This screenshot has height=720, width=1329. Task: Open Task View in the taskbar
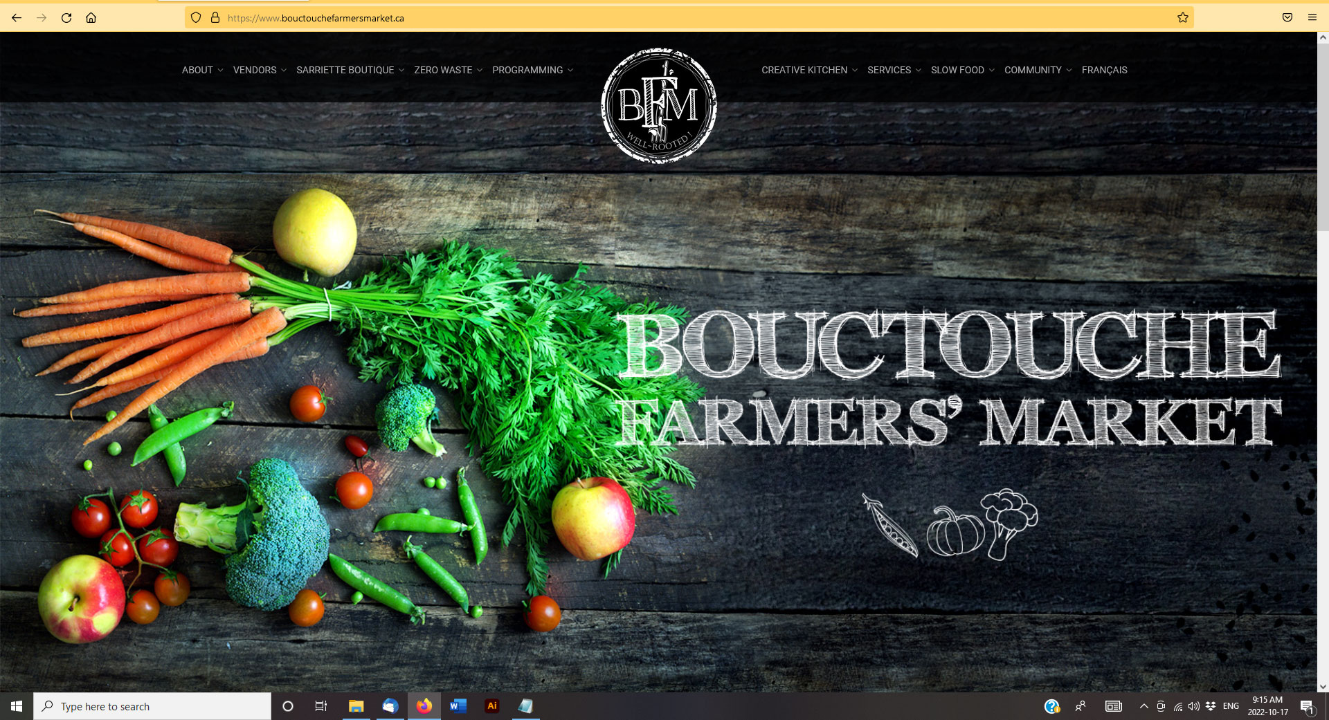click(x=321, y=706)
